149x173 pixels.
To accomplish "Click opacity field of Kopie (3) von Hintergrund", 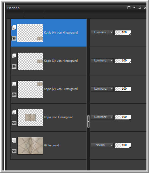I will pyautogui.click(x=123, y=61).
